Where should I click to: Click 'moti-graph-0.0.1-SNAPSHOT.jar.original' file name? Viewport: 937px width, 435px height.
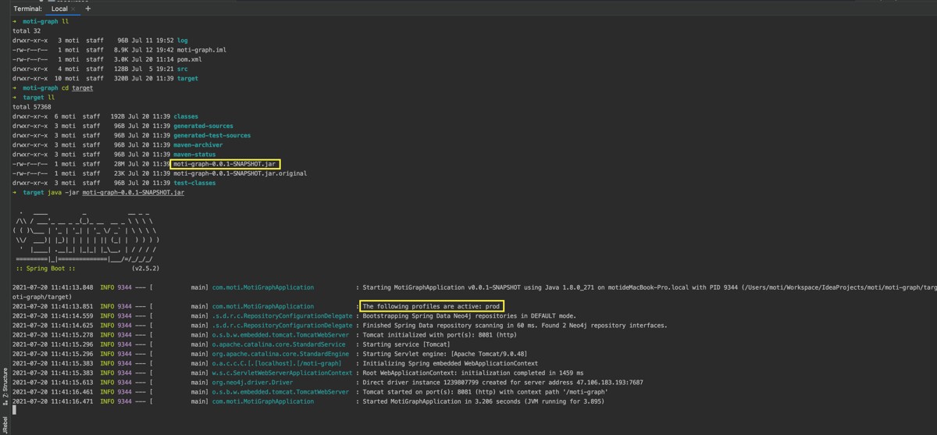coord(240,173)
